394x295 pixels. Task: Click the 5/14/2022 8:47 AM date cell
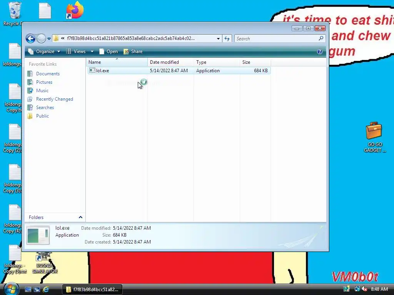pyautogui.click(x=169, y=71)
